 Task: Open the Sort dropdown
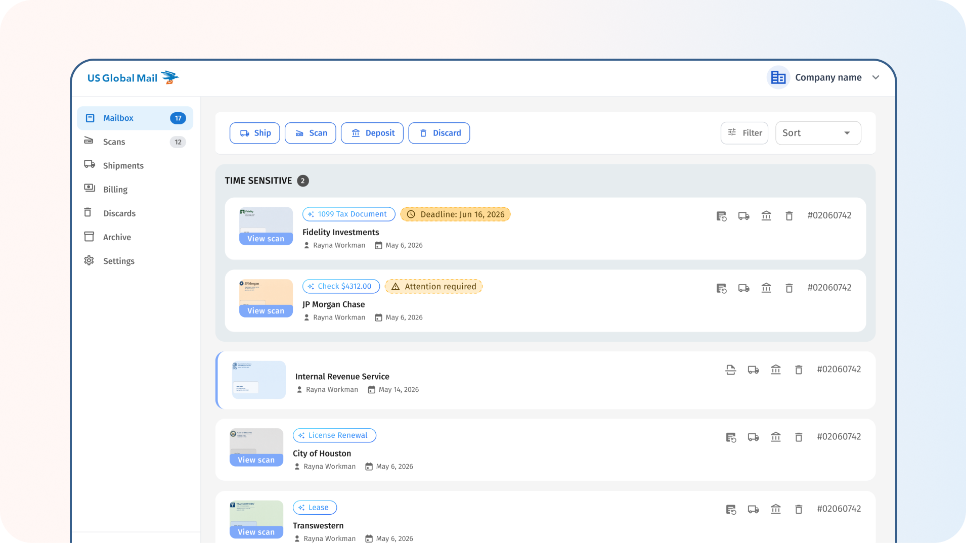(x=818, y=133)
